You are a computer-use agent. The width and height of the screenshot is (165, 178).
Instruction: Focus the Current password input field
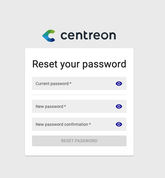[x=79, y=84]
